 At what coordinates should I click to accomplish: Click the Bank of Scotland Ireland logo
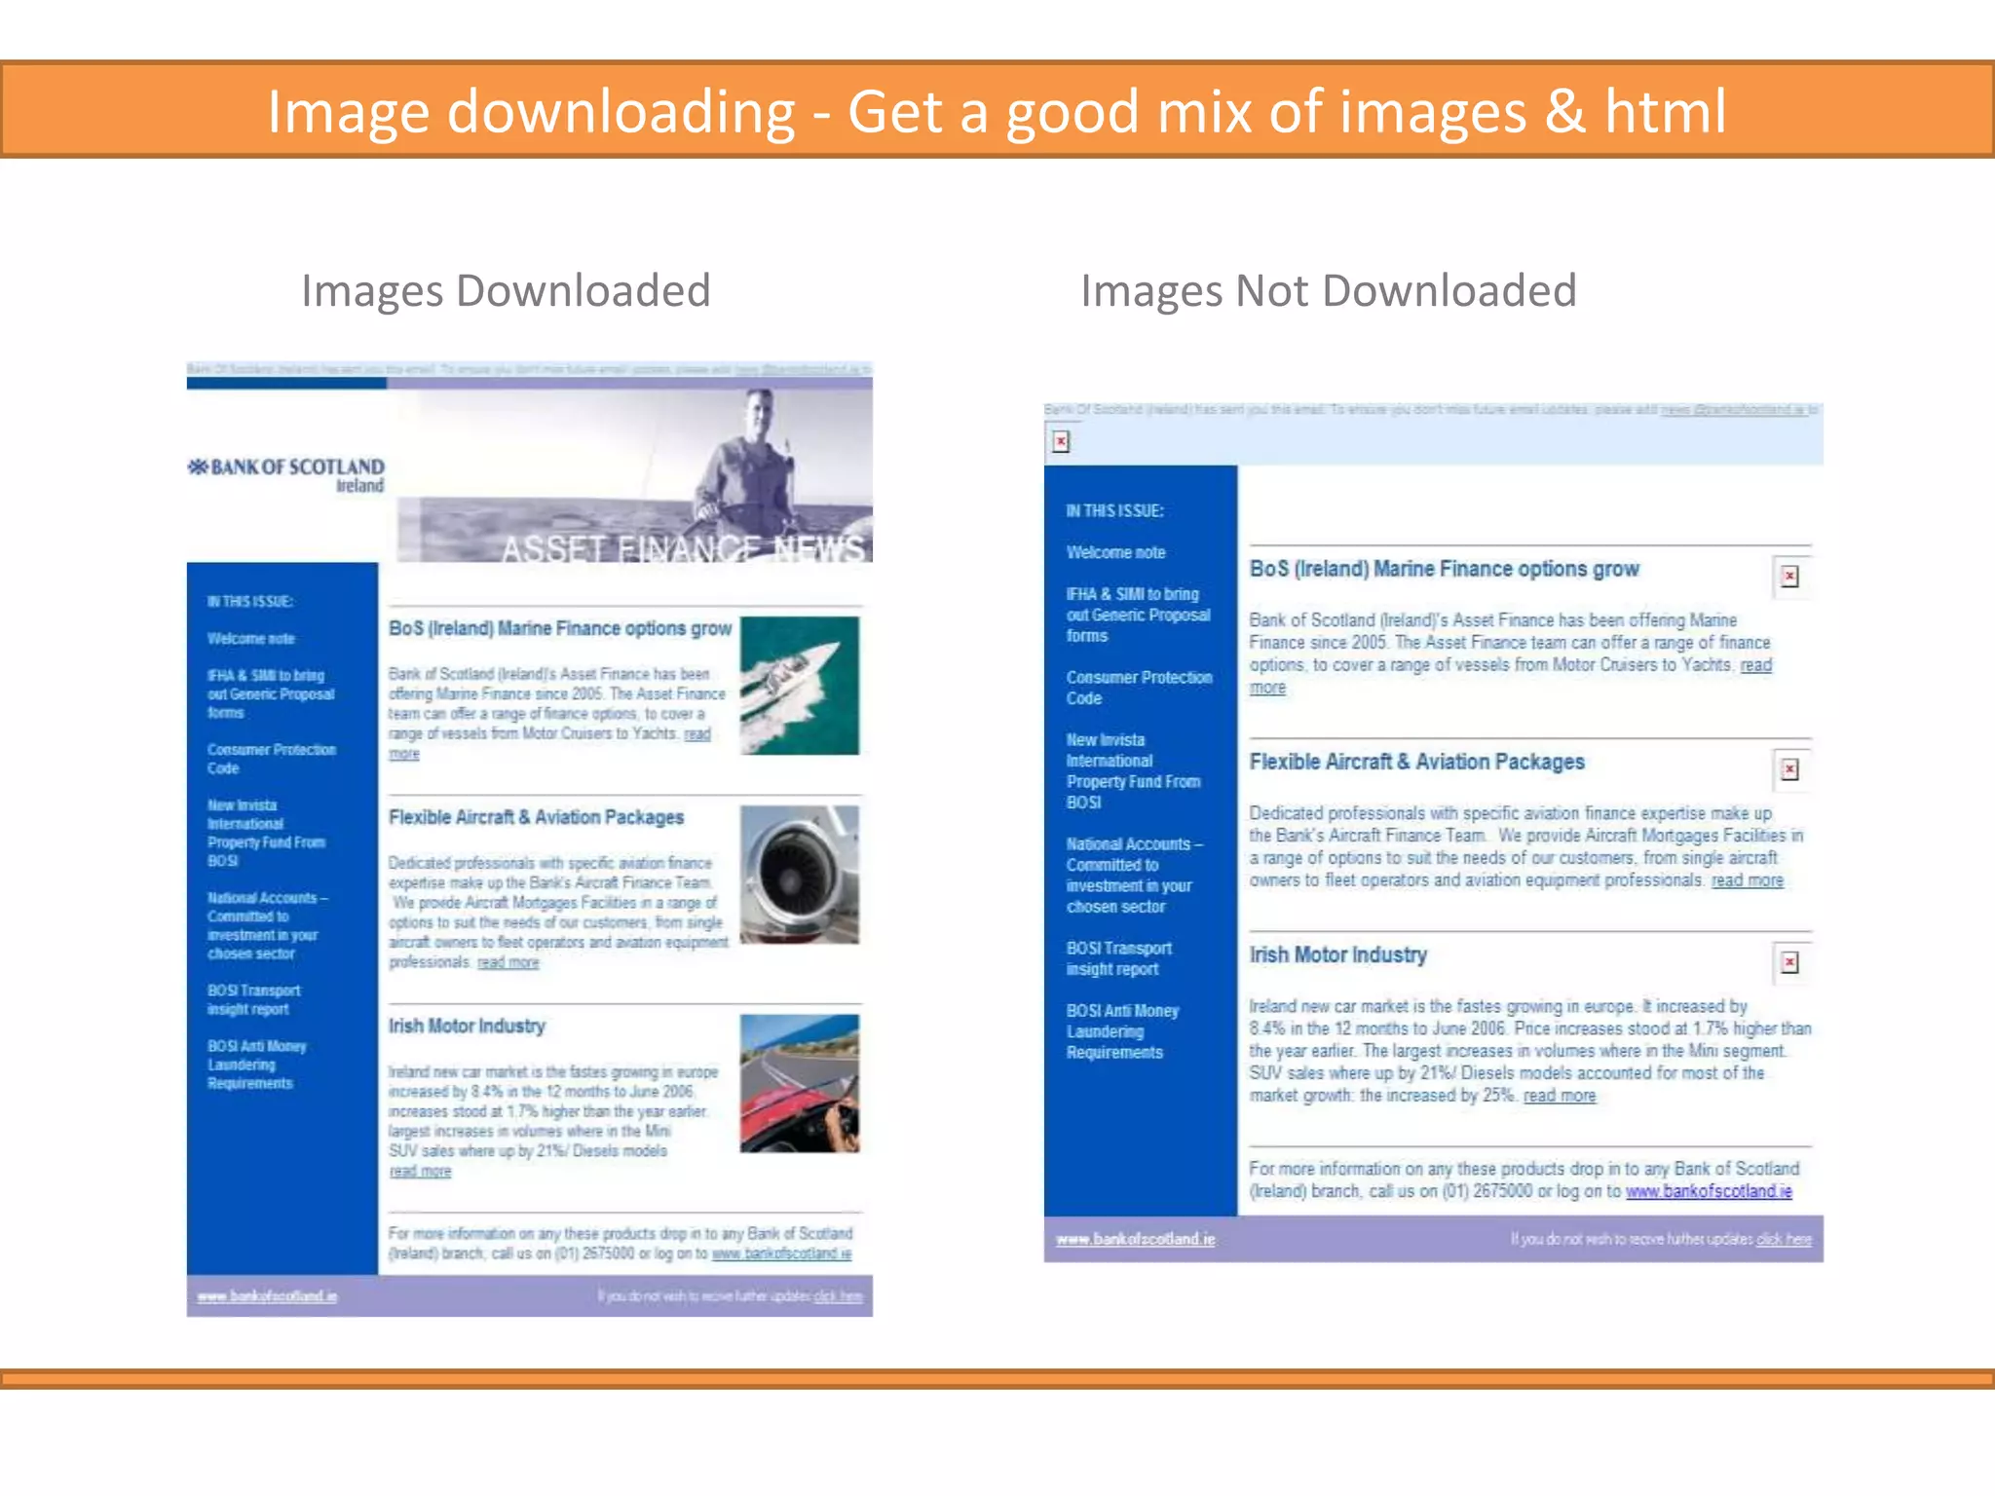(x=286, y=474)
